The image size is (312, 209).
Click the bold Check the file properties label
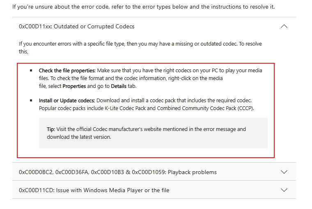(x=67, y=71)
